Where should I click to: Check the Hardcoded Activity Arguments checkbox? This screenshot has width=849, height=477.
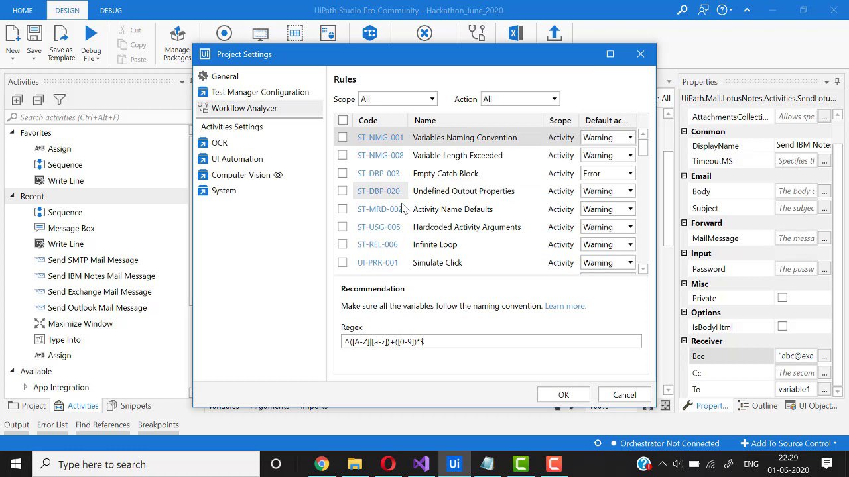(x=342, y=227)
